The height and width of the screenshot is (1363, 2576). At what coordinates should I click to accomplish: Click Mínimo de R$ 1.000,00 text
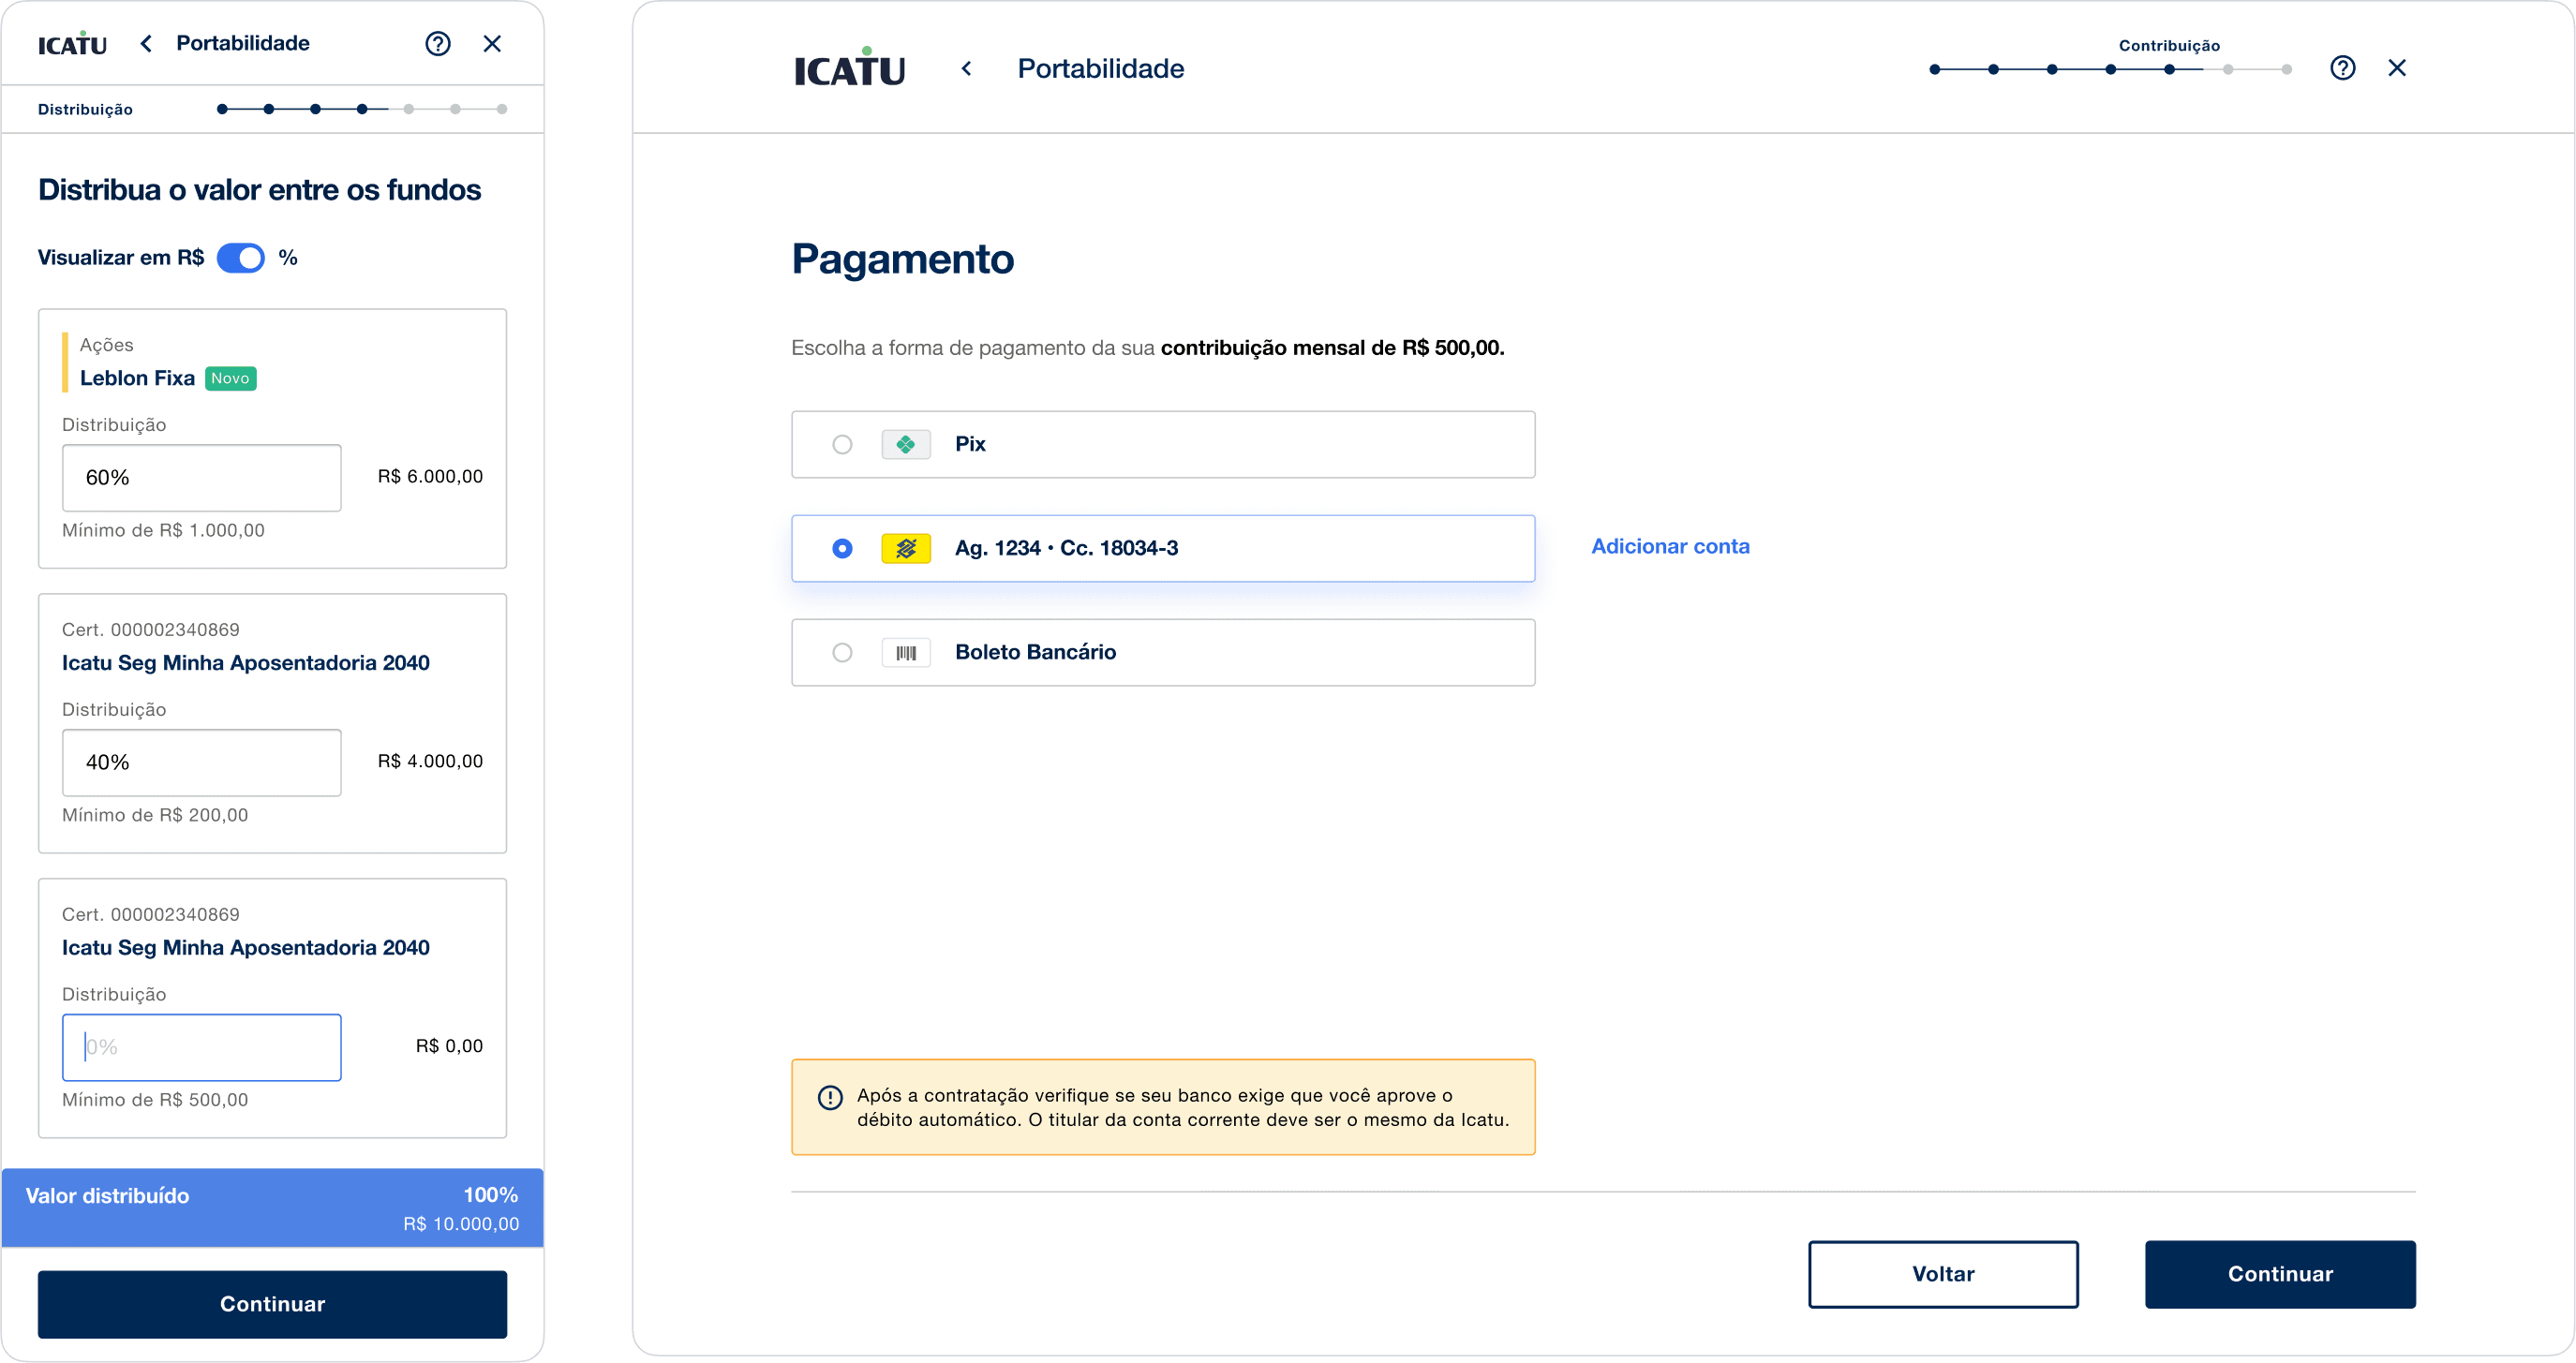(163, 530)
